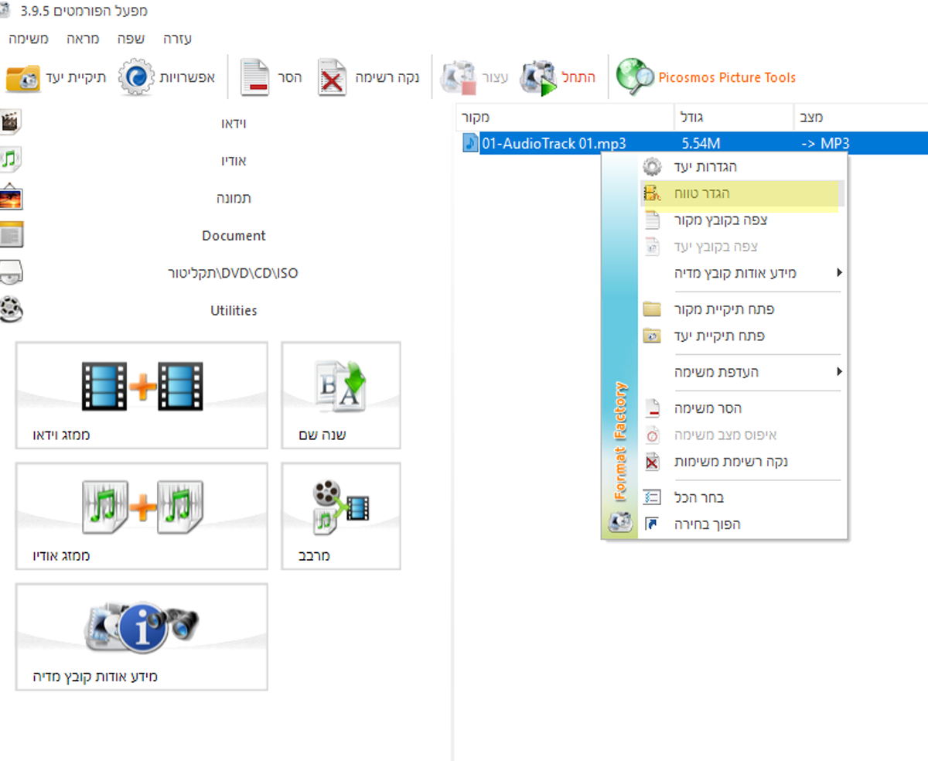
Task: Click the Format Factory logo in context menu sidebar
Action: click(621, 523)
